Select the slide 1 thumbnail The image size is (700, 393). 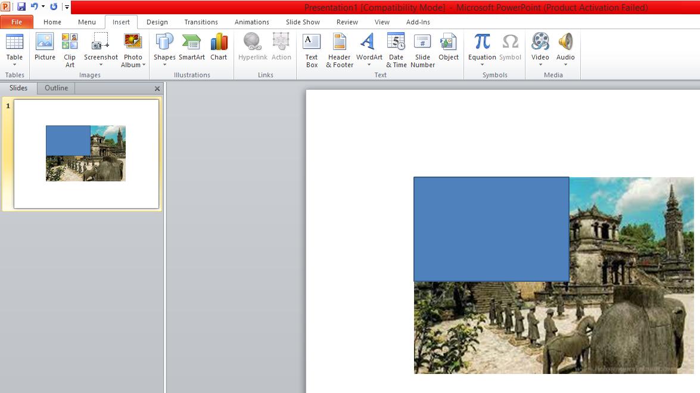pyautogui.click(x=85, y=153)
